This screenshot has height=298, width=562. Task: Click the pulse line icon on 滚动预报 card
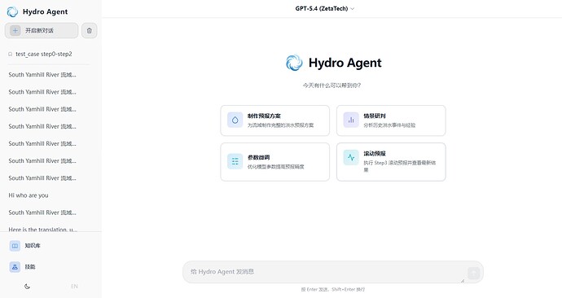(351, 158)
